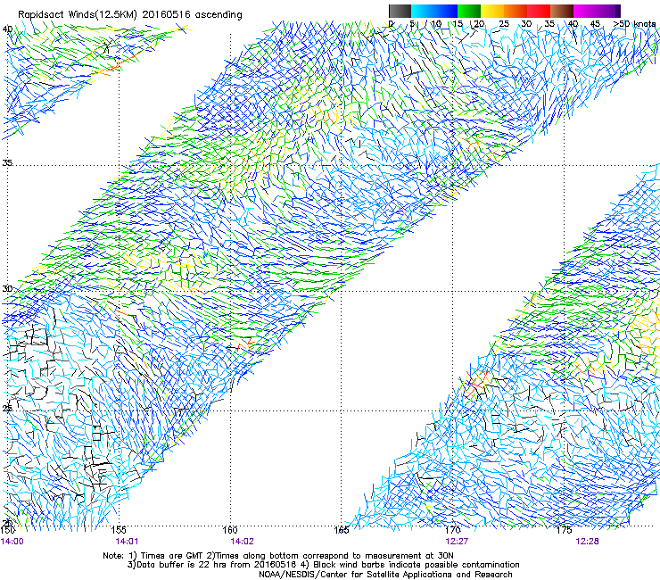The height and width of the screenshot is (580, 660).
Task: Click the red 30-35 knots color segment
Action: [x=539, y=11]
